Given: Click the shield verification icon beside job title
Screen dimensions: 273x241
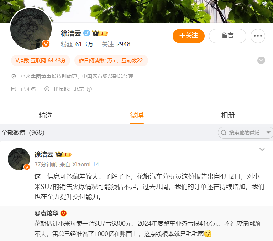Looking at the screenshot, I should [14, 76].
